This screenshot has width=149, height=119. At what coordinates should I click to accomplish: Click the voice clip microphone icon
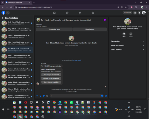[37, 96]
